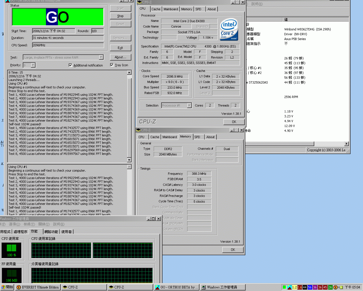Open 處理程序 tab in Task Manager
The width and height of the screenshot is (363, 291).
point(20,232)
